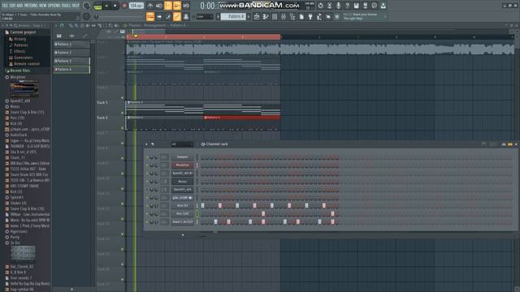Open the OPTIONS menu
Screen dimensions: 520x292
54,6
